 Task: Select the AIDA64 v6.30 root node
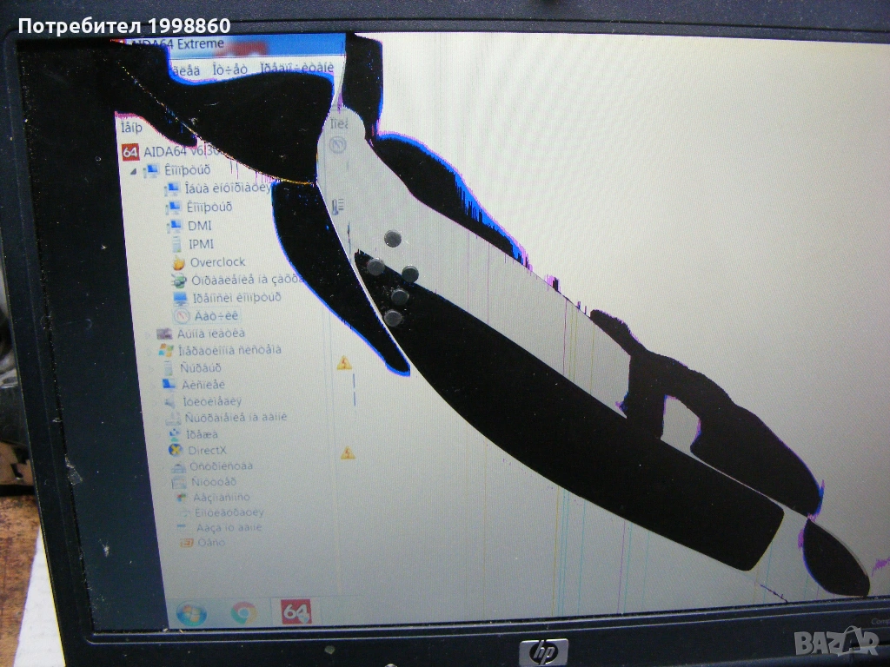point(169,152)
